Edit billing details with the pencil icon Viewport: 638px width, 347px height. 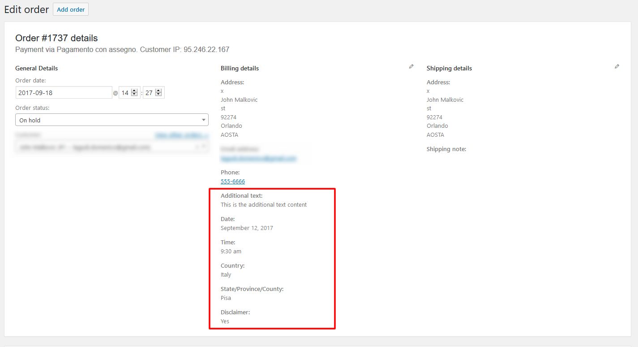(x=411, y=66)
